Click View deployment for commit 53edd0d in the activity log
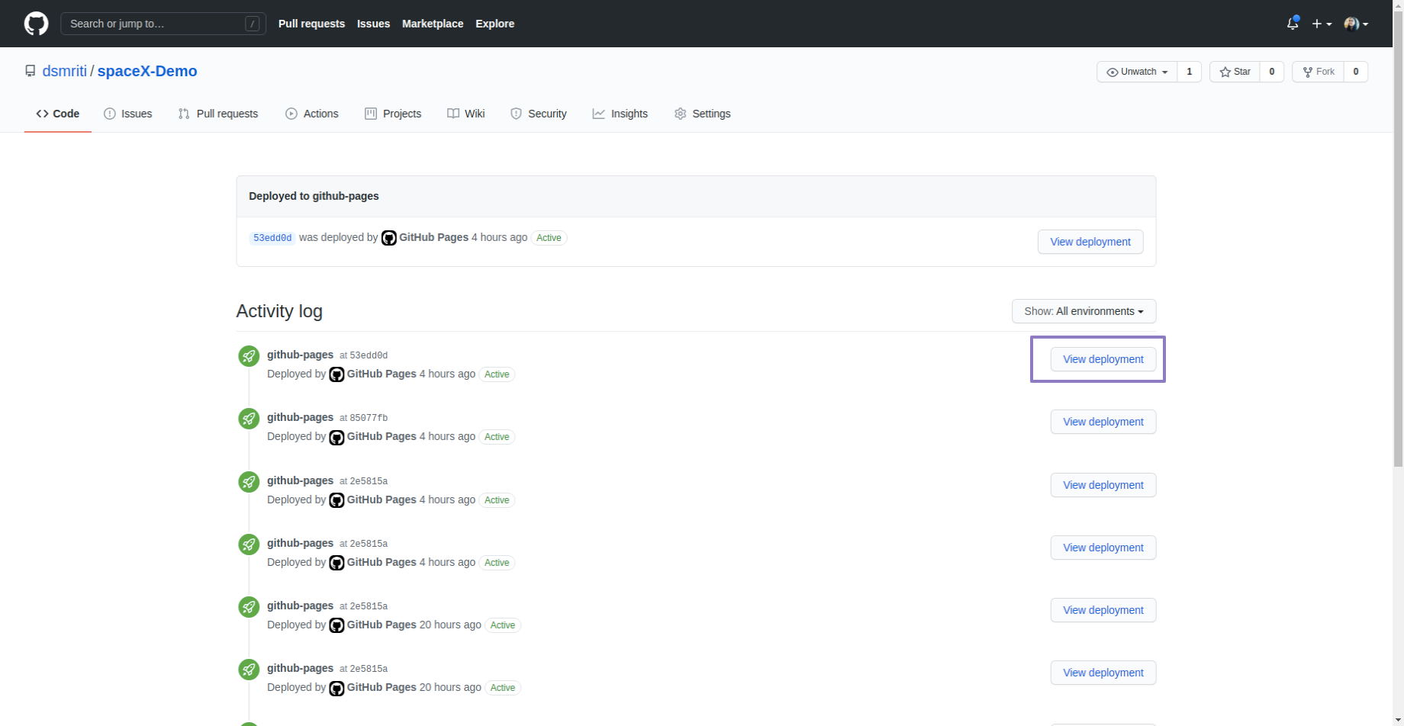Viewport: 1404px width, 726px height. point(1103,359)
